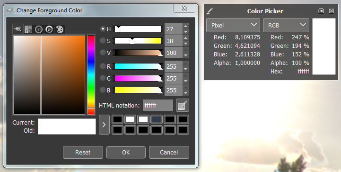Select the GIMP color selector tab
Image resolution: width=341 pixels, height=172 pixels.
coord(18,29)
